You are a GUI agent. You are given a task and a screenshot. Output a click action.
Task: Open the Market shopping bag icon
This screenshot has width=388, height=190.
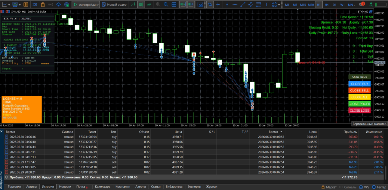pos(43,5)
